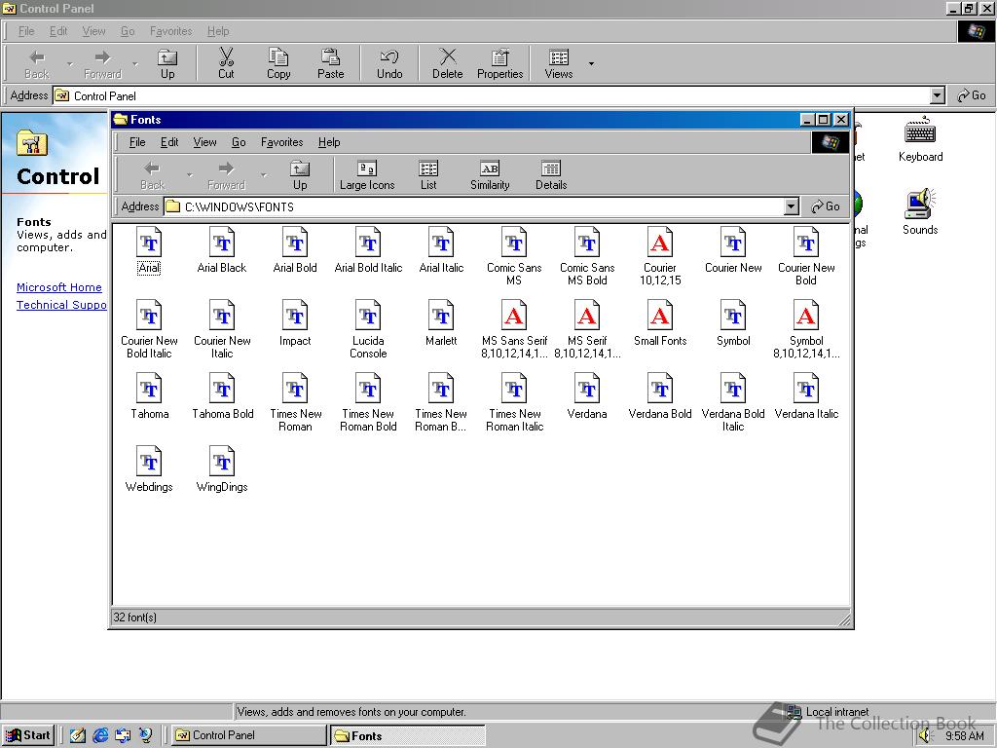Expand the Control Panel address dropdown
997x748 pixels.
pyautogui.click(x=938, y=96)
